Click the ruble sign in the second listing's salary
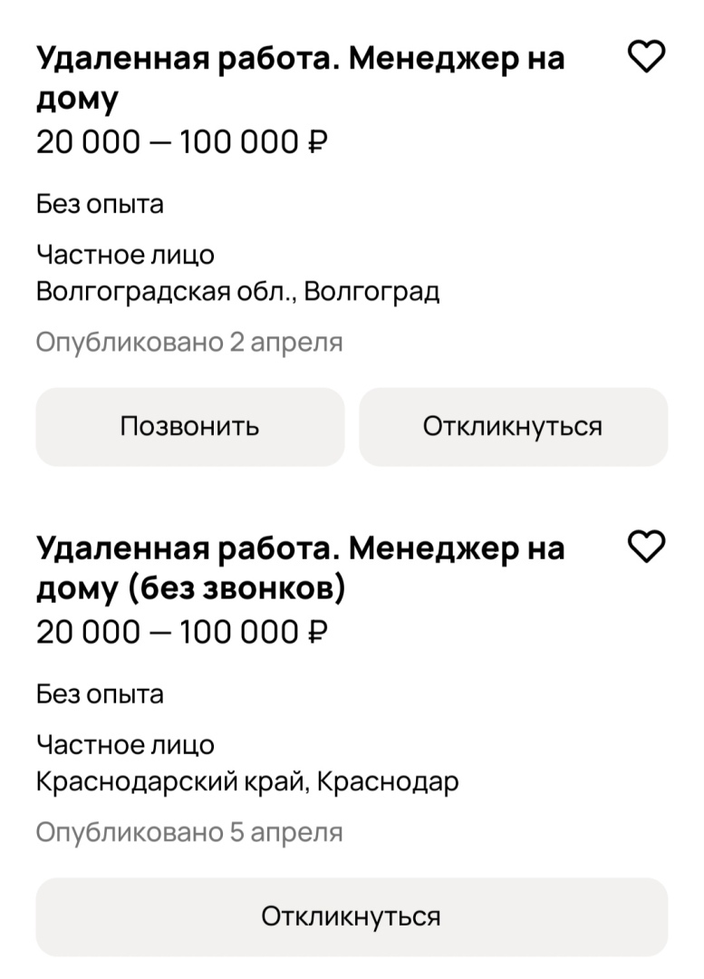The width and height of the screenshot is (704, 979). [317, 633]
